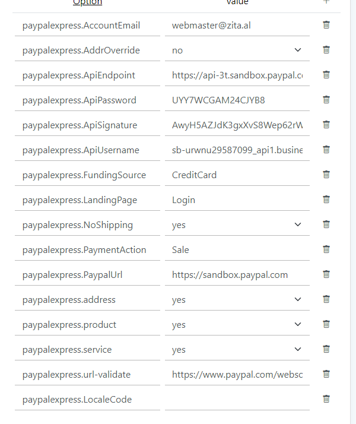Edit the PaymentAction Sale value

click(237, 250)
